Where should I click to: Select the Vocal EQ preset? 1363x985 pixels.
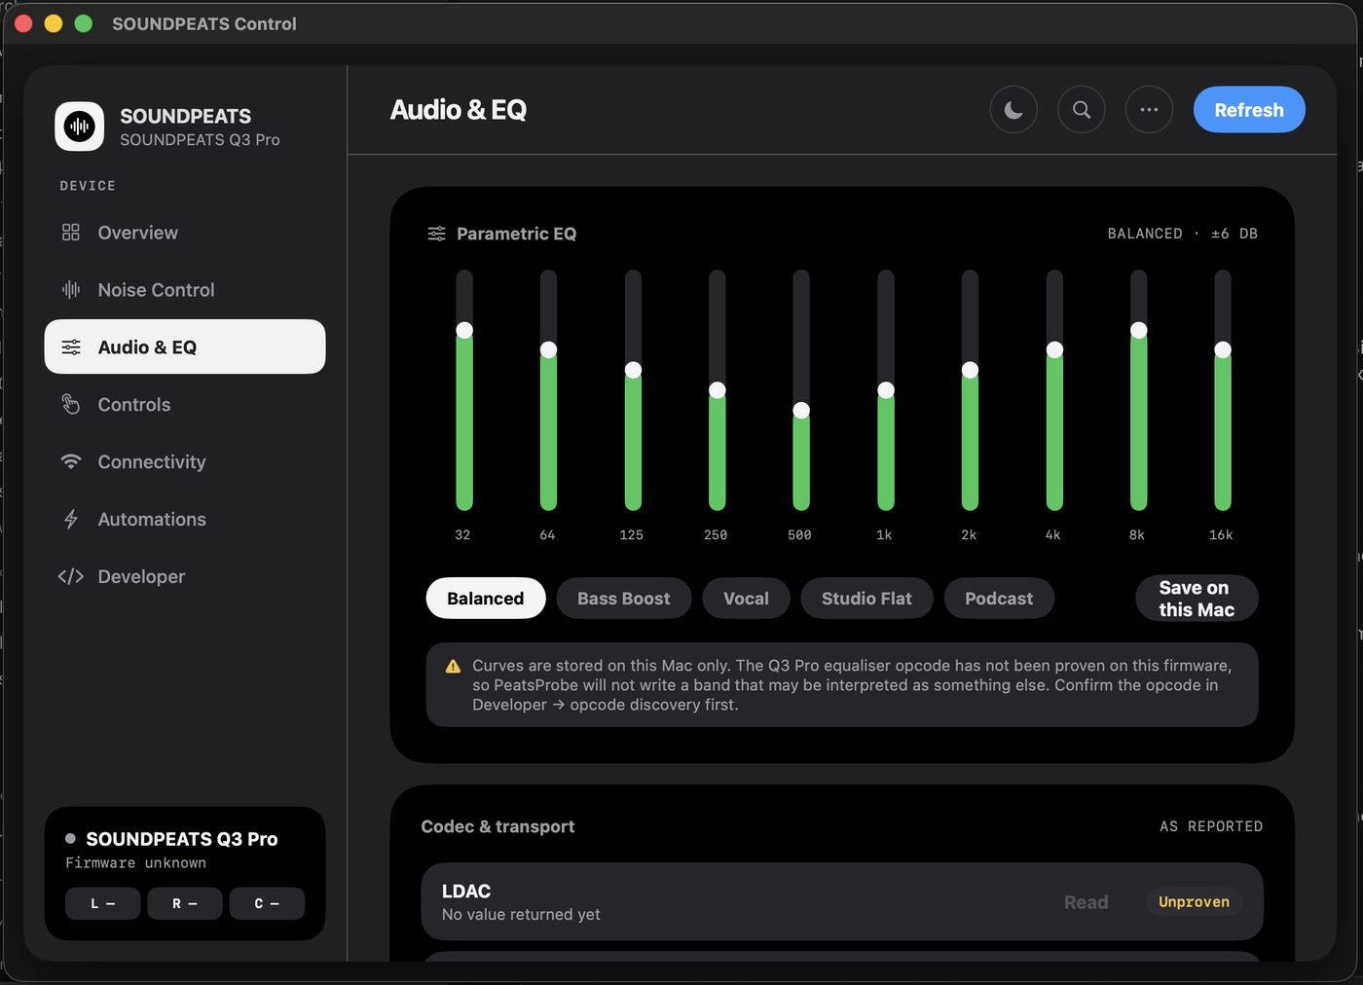pyautogui.click(x=746, y=599)
